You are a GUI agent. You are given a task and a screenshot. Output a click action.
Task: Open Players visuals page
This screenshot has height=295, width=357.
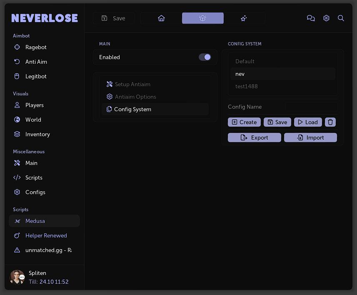[45, 105]
